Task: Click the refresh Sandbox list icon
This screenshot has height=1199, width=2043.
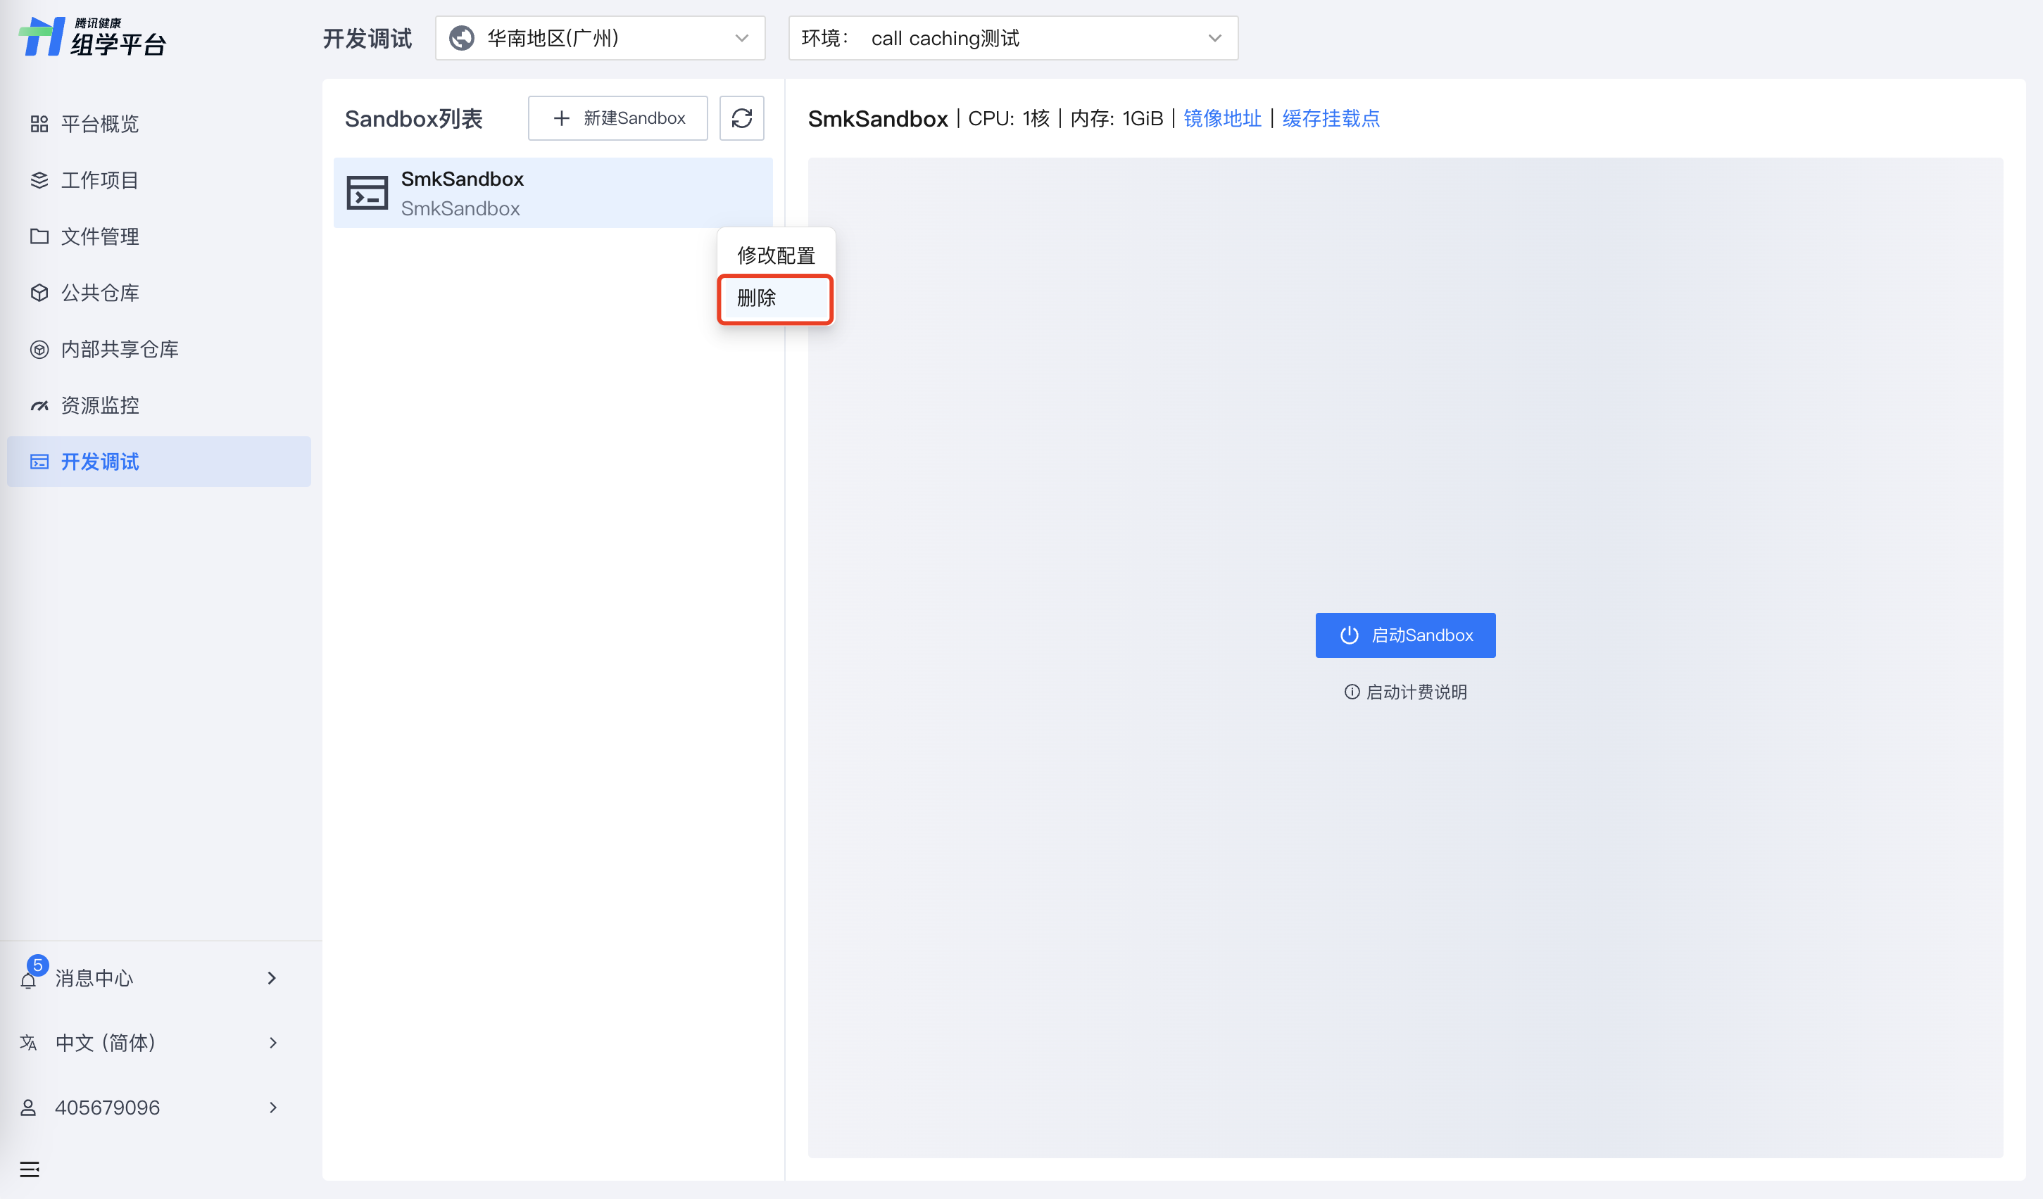Action: click(x=741, y=118)
